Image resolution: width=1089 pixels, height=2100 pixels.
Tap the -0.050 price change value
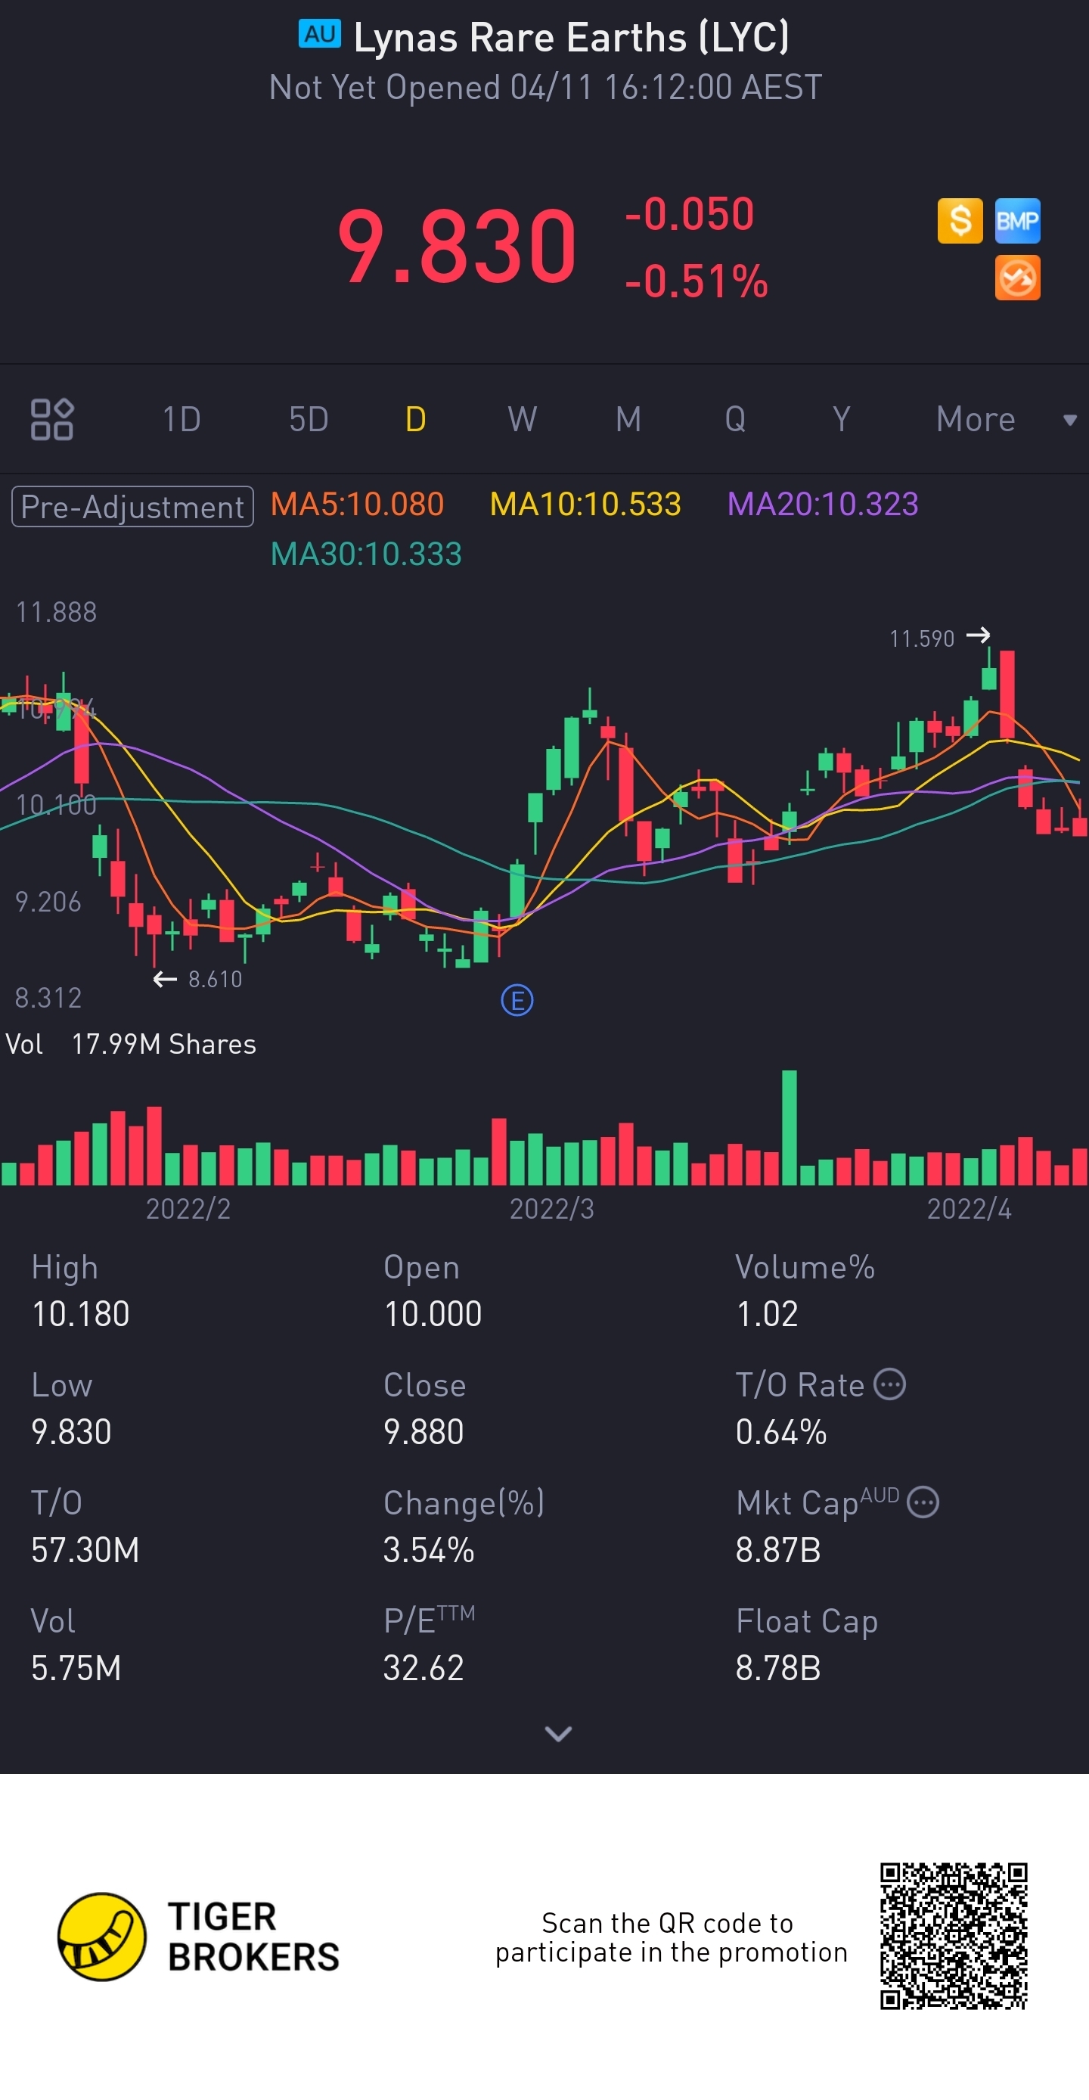690,214
